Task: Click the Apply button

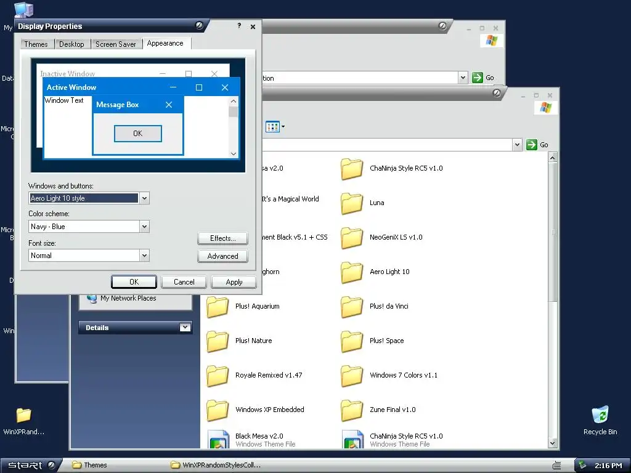Action: pyautogui.click(x=234, y=282)
